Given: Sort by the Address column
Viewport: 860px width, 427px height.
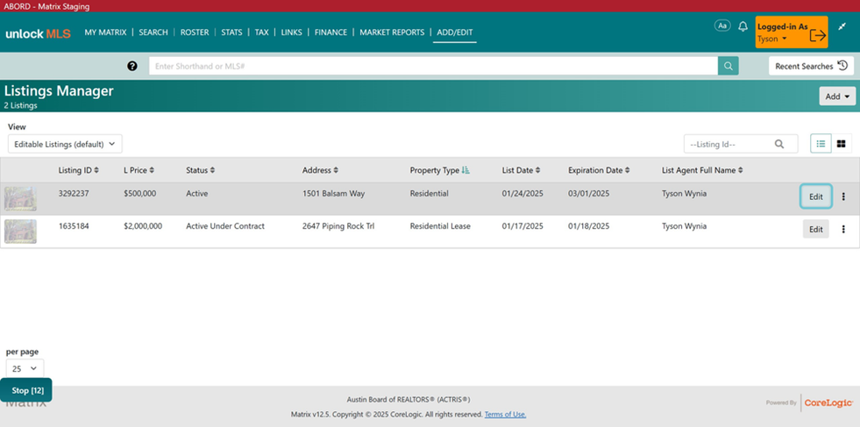Looking at the screenshot, I should click(x=320, y=170).
